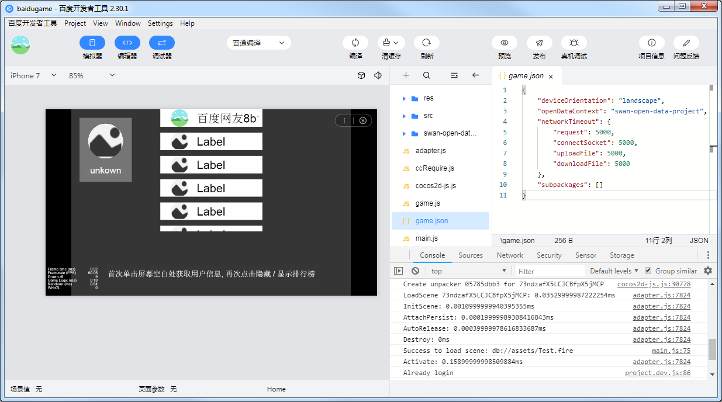Switch to the Sensor tab
Viewport: 722px width, 402px height.
[586, 255]
